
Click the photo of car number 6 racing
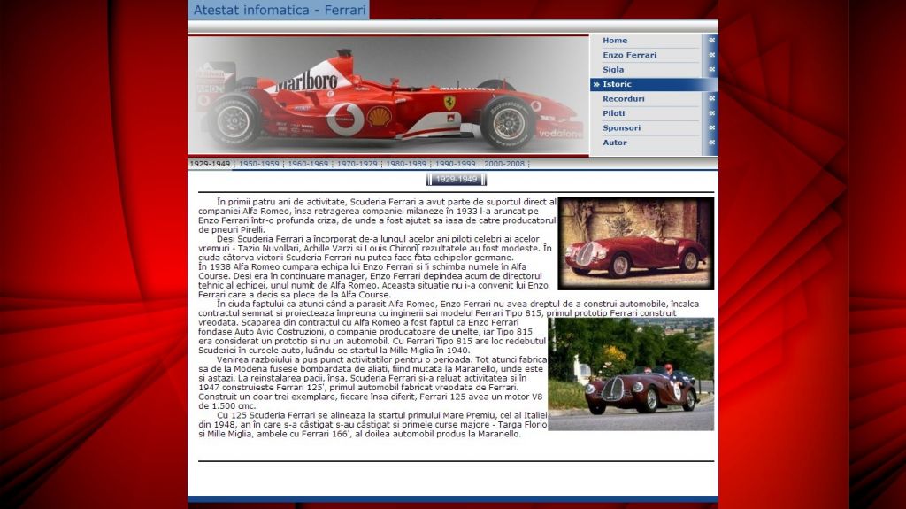(630, 374)
